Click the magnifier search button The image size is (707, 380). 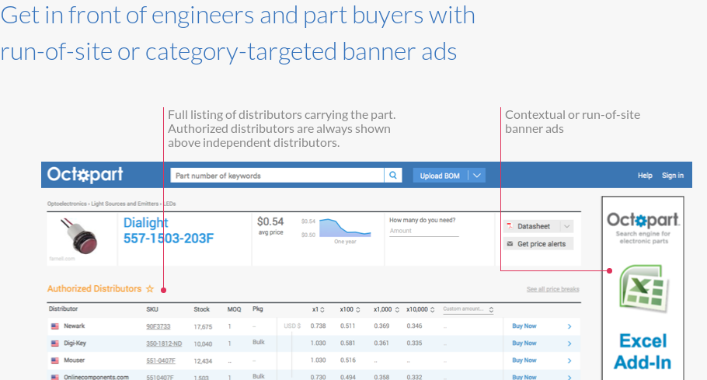392,176
